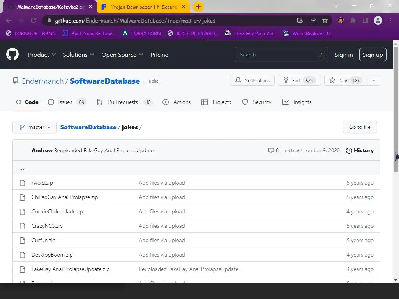
Task: Click the colored extension avatar icon in toolbar
Action: click(x=341, y=20)
